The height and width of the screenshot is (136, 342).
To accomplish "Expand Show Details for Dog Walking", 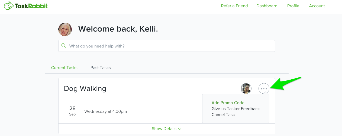I will [167, 129].
